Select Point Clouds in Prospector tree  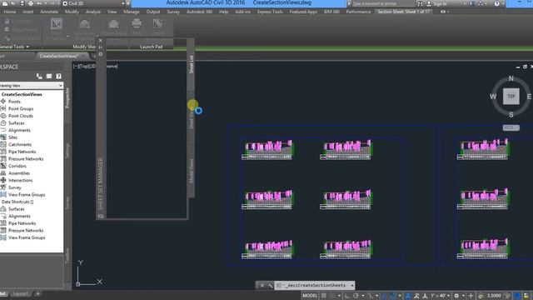pyautogui.click(x=20, y=116)
